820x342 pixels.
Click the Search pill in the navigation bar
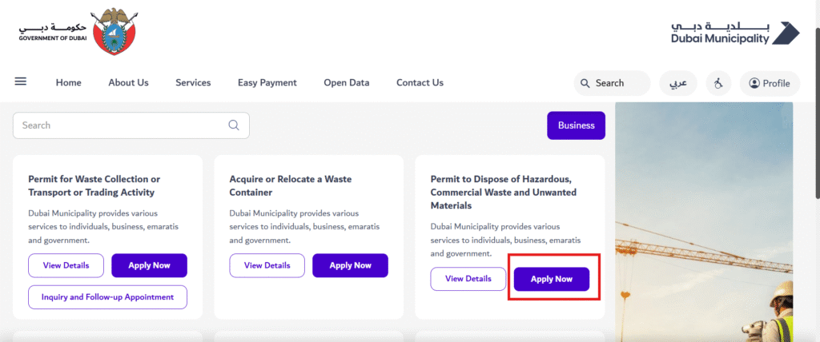pyautogui.click(x=612, y=83)
